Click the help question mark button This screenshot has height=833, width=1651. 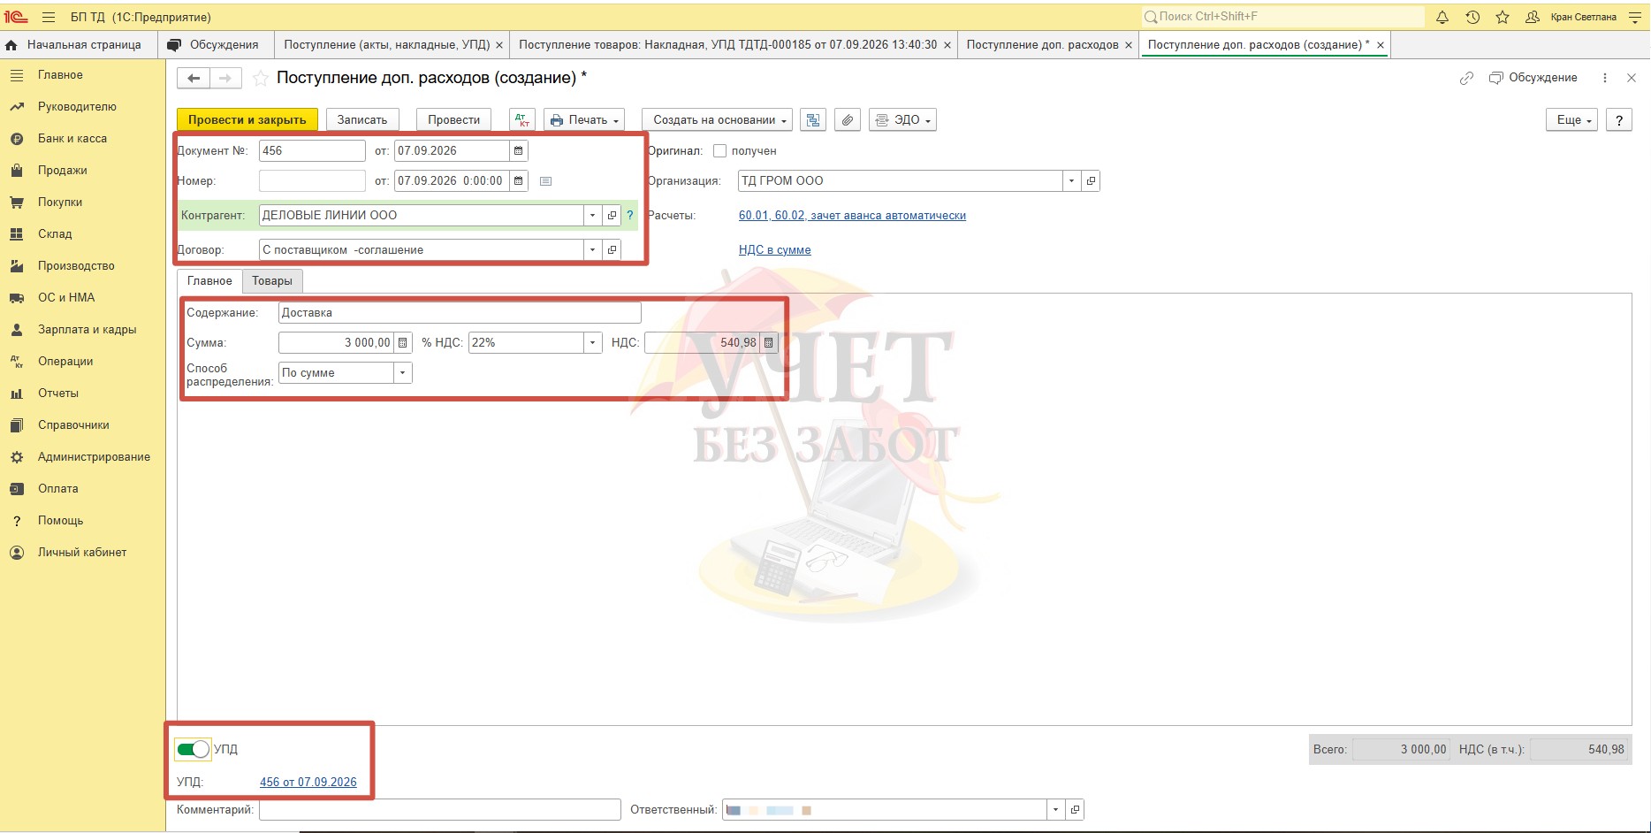(x=1619, y=119)
